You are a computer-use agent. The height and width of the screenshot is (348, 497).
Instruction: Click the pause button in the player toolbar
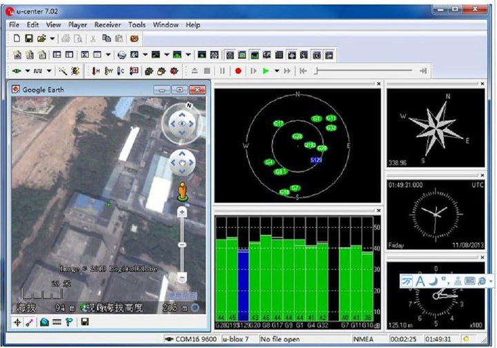(x=222, y=71)
